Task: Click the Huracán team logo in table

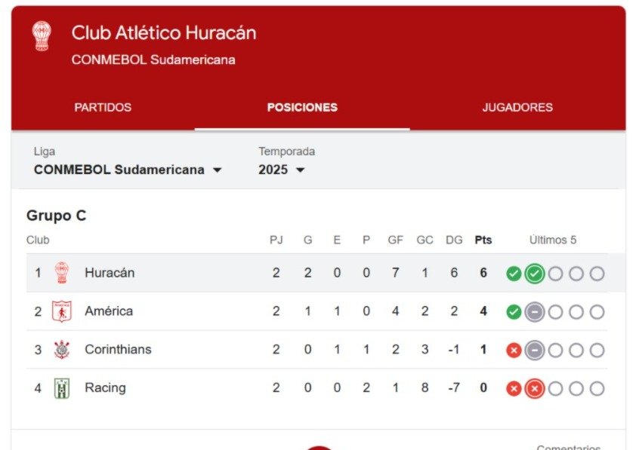Action: point(61,273)
